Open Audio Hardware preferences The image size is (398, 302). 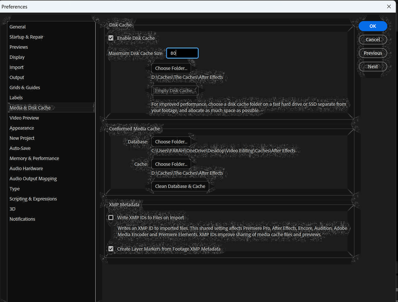pyautogui.click(x=26, y=168)
